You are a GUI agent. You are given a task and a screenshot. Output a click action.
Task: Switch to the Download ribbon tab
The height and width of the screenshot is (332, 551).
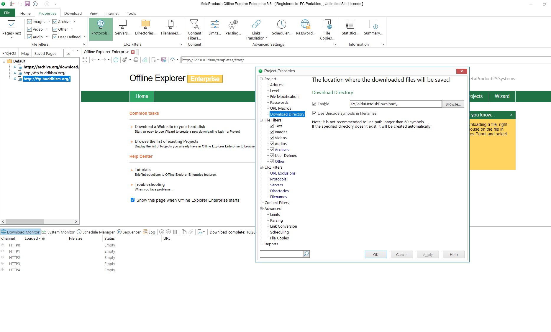point(73,13)
